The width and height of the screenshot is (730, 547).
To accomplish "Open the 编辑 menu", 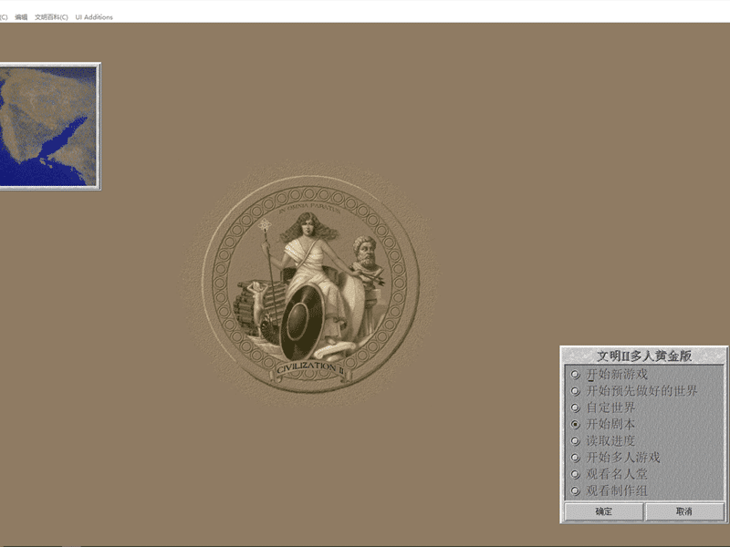I will tap(21, 17).
